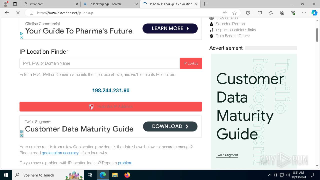Switch to the infirc.com tab

pyautogui.click(x=50, y=4)
